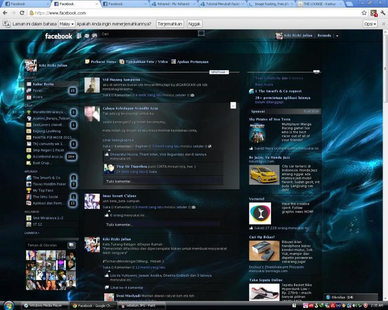Open the Malay language dropdown
This screenshot has width=388, height=310.
(67, 24)
